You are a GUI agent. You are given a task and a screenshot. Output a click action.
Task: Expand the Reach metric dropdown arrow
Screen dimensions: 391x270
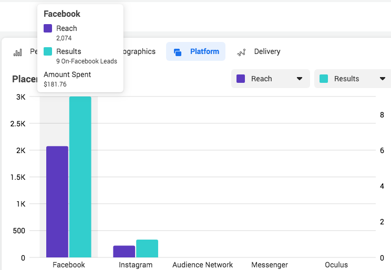click(300, 79)
